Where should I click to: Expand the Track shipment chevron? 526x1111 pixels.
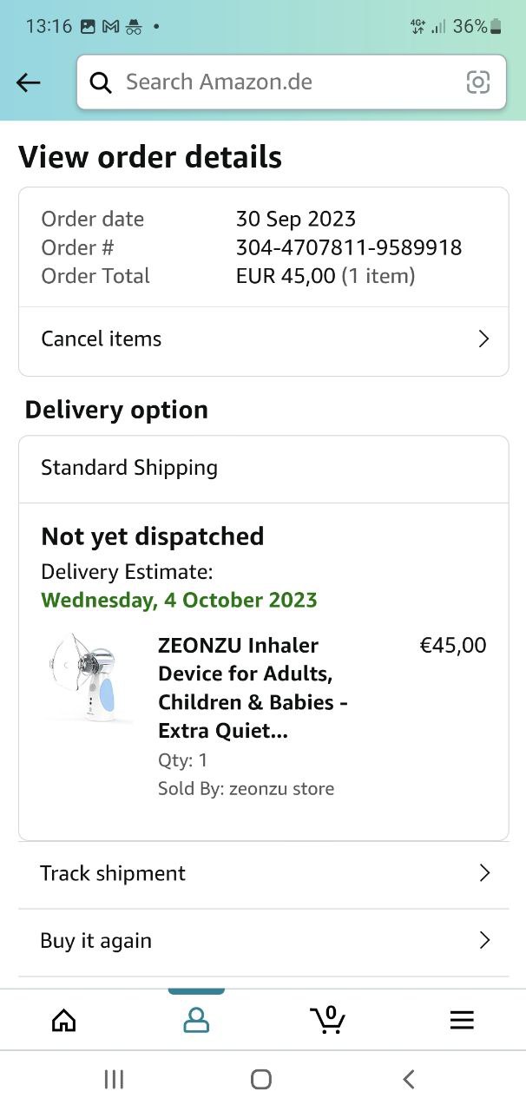[484, 873]
